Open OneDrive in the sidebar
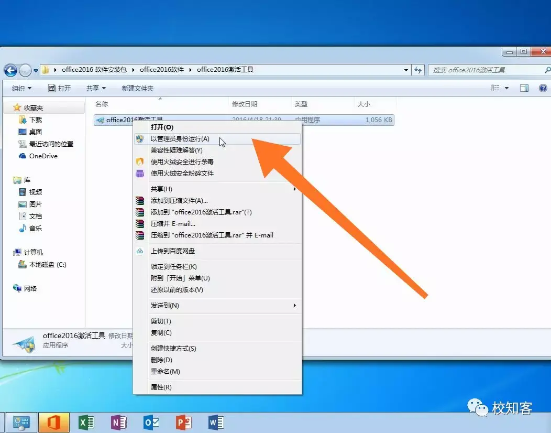The width and height of the screenshot is (551, 433). pos(38,156)
